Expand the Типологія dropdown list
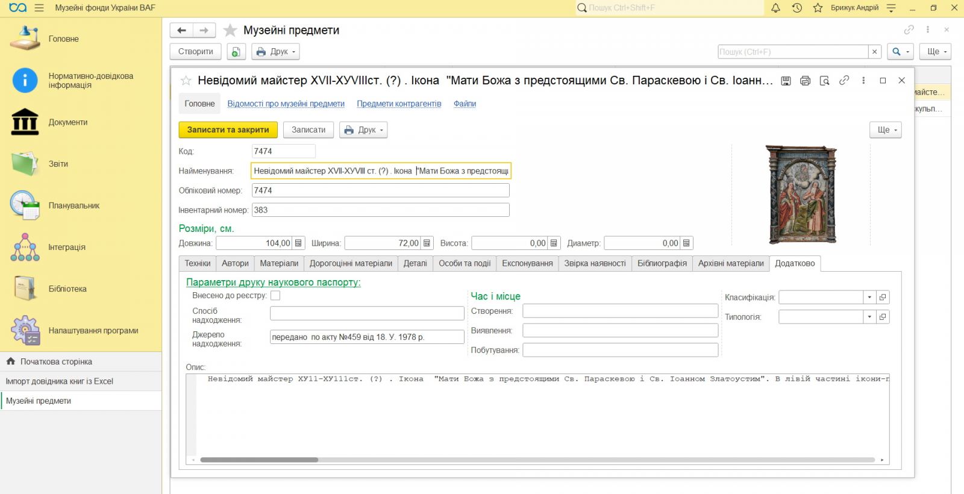This screenshot has height=494, width=964. 869,317
